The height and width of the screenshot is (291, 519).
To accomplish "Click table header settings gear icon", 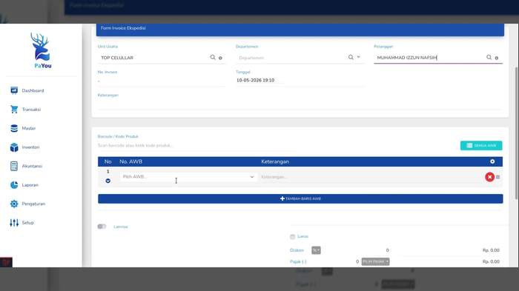I will click(492, 161).
